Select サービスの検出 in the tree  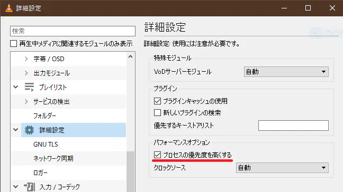coord(51,102)
